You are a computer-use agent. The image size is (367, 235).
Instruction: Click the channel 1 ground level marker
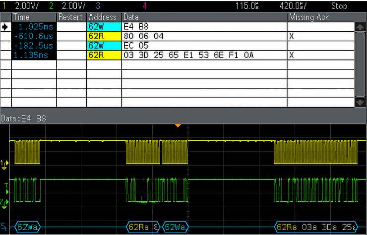(5, 163)
